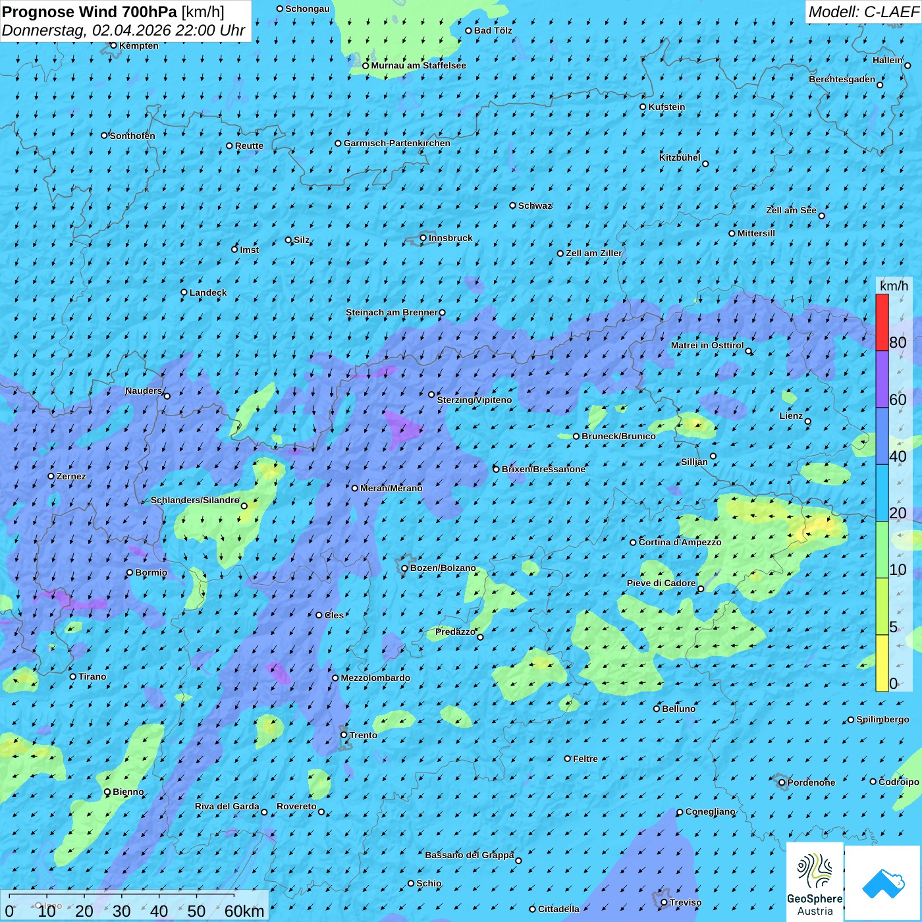The width and height of the screenshot is (922, 922).
Task: Click the 'Zell am Ziller' label
Action: (x=593, y=253)
